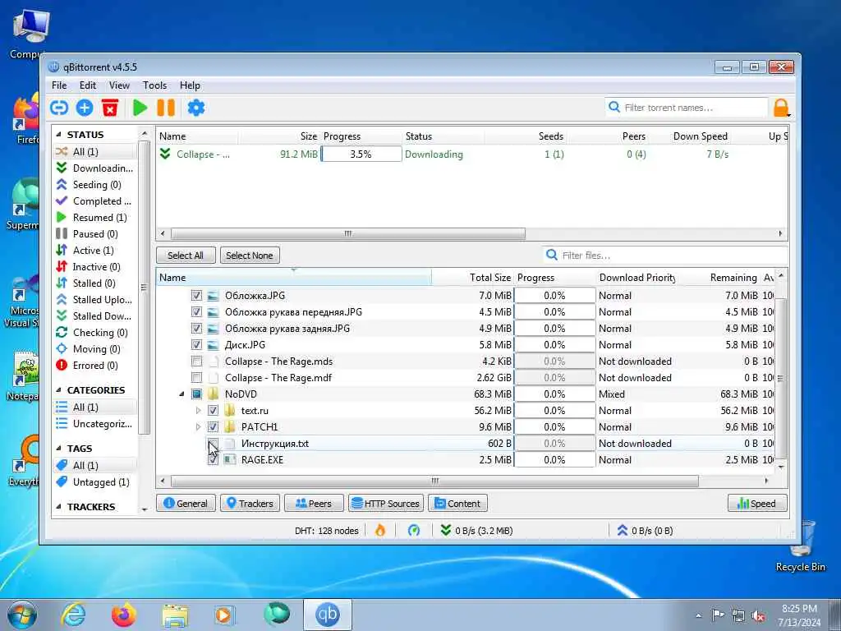Click the Add Torrent Link toolbar icon
The height and width of the screenshot is (631, 841).
[59, 108]
